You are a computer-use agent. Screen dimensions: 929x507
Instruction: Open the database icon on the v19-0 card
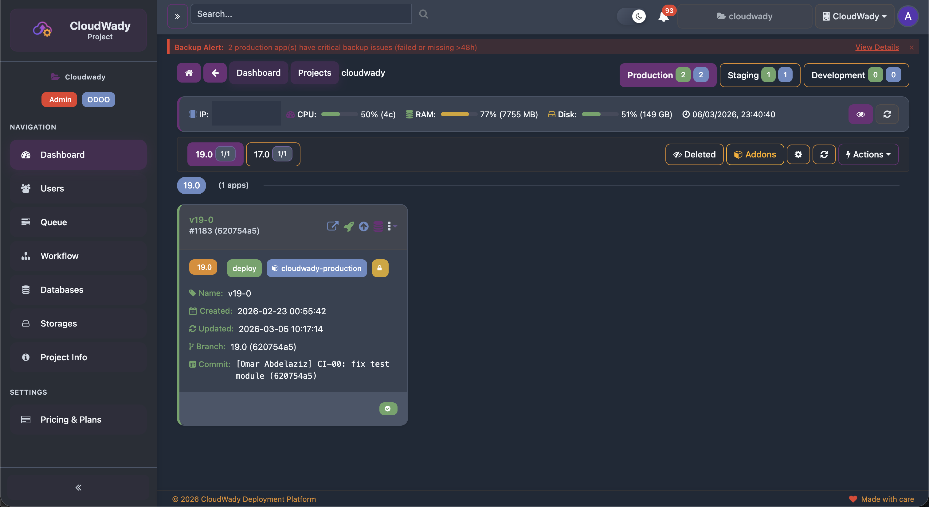378,226
